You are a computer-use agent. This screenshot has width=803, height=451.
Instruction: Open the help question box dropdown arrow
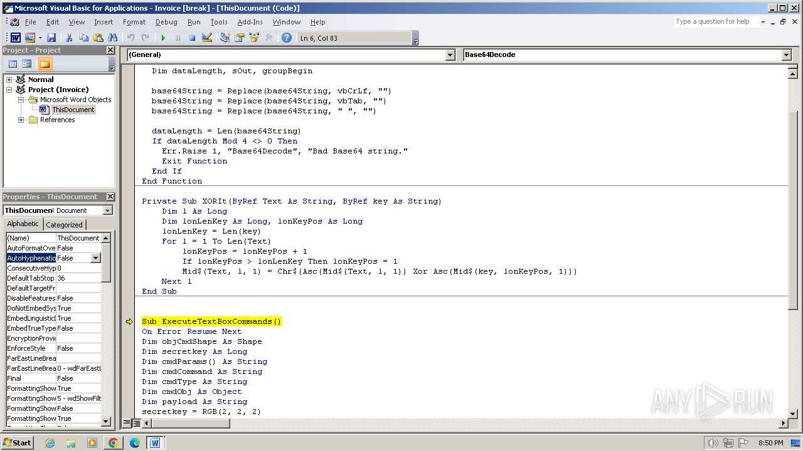[x=763, y=21]
